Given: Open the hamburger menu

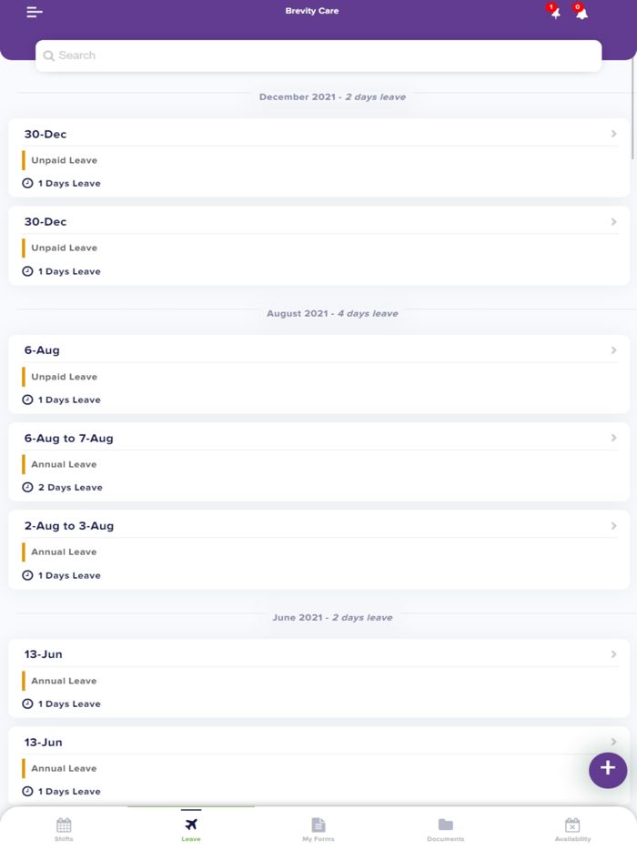Looking at the screenshot, I should click(x=35, y=12).
